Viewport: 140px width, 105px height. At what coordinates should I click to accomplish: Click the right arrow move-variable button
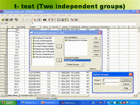click(59, 46)
